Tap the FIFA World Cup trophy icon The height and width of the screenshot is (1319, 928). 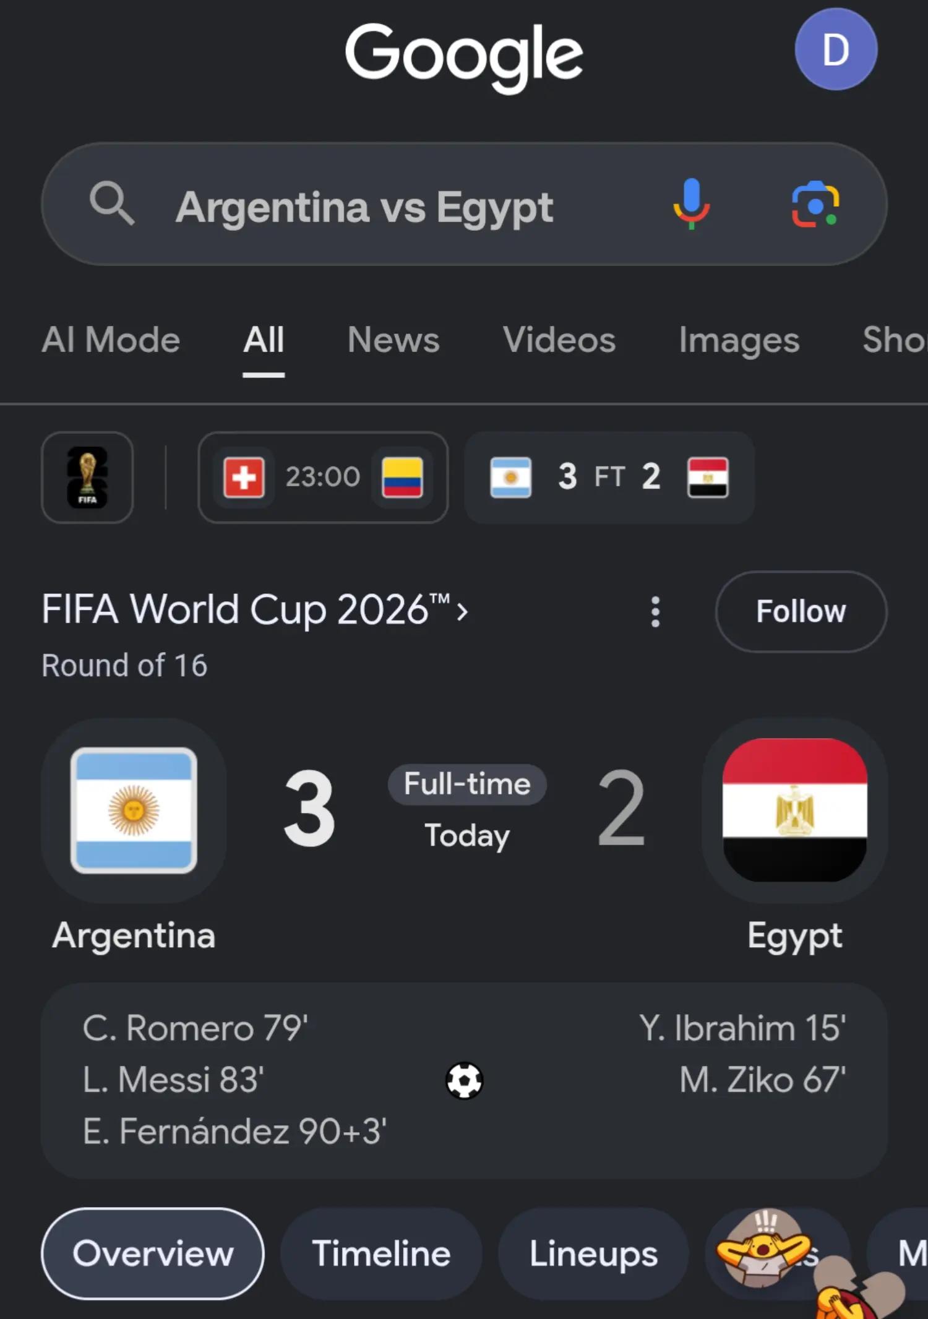[87, 478]
